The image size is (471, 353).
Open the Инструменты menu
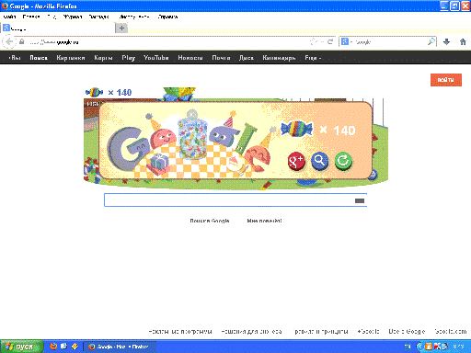pos(134,17)
